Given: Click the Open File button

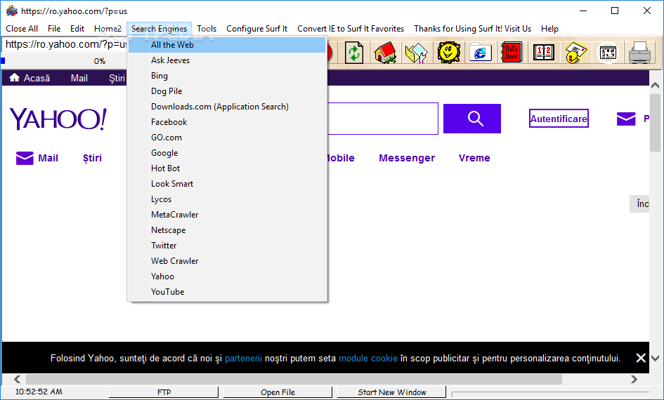Looking at the screenshot, I should 278,392.
